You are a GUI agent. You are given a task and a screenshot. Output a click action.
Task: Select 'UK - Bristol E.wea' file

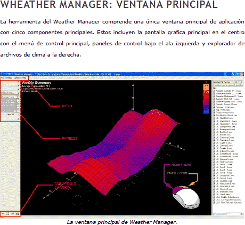tap(223, 135)
